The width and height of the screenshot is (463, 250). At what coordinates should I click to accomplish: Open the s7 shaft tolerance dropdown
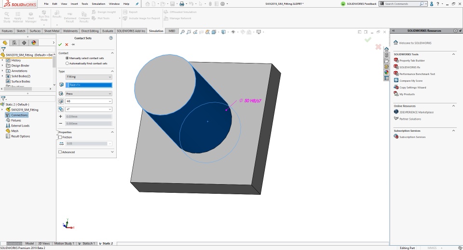pos(89,109)
